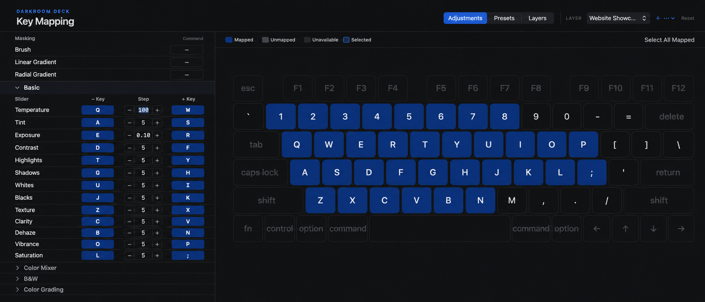Switch to the Adjustments tab
This screenshot has width=705, height=302.
click(465, 18)
